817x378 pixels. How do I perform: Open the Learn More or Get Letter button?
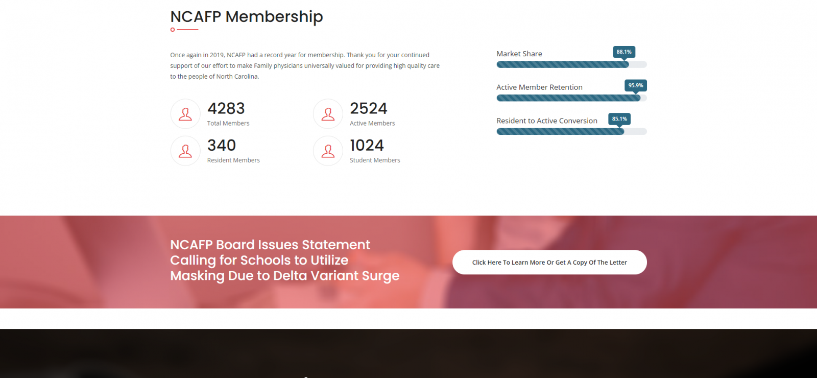tap(549, 262)
